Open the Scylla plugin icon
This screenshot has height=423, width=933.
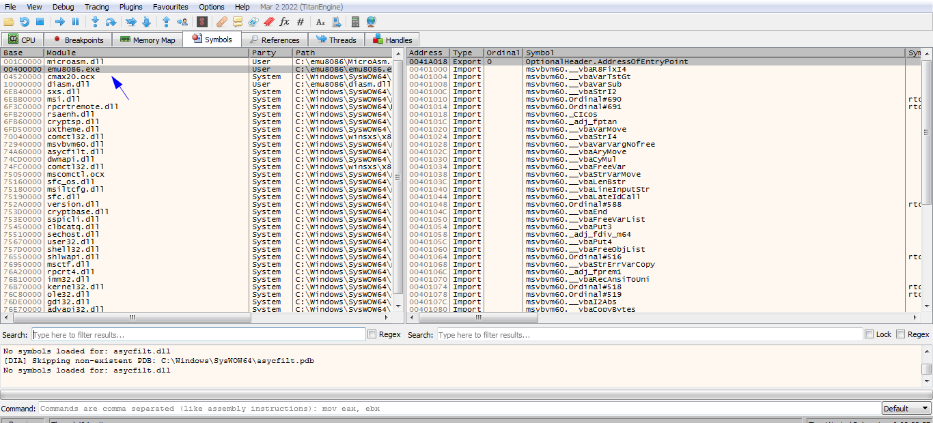202,22
